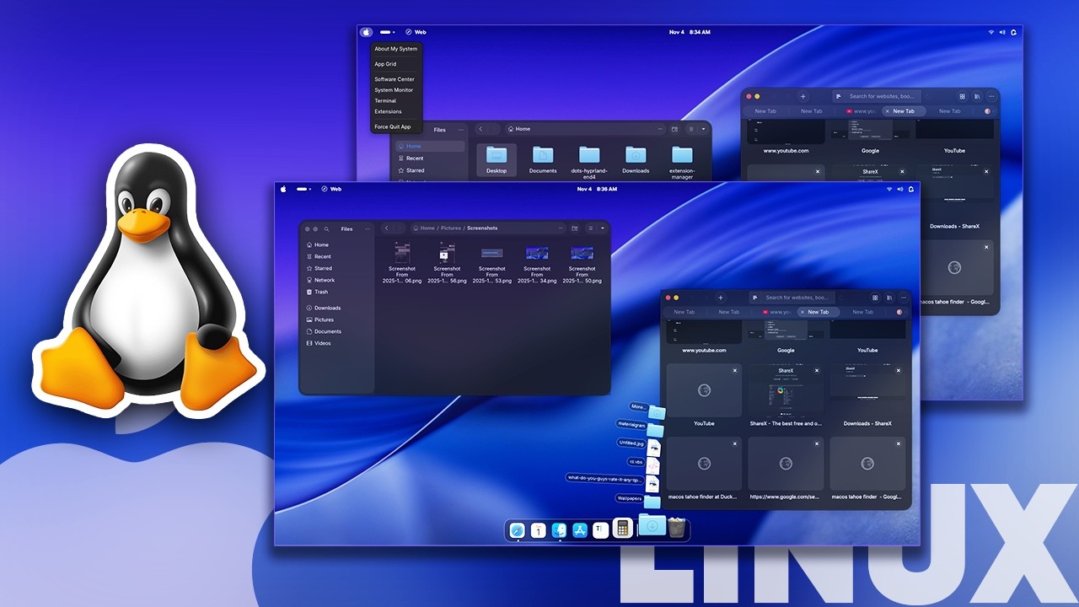Click the list view icon in front Files window
Screen dimensions: 1079x607
[x=590, y=228]
